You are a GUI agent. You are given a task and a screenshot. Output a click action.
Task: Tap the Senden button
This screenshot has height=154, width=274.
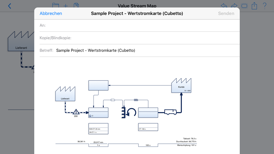click(x=226, y=13)
